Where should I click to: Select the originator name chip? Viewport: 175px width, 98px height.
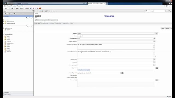[x=83, y=70]
